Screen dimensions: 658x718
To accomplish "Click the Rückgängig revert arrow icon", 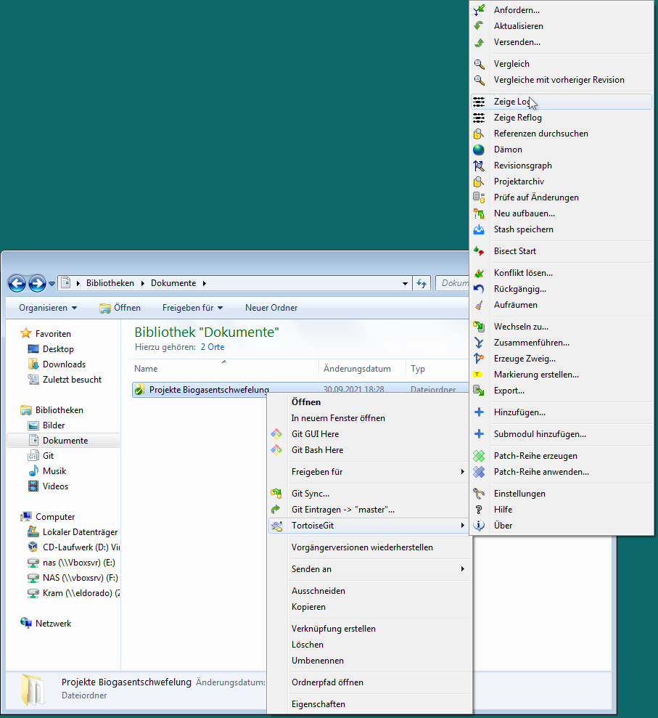I will coord(479,289).
